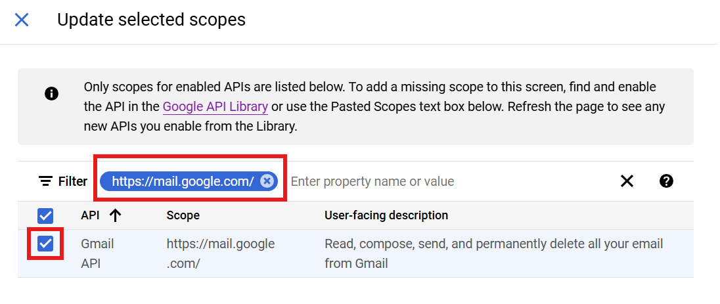
Task: Close the Update selected scopes panel
Action: click(x=22, y=20)
